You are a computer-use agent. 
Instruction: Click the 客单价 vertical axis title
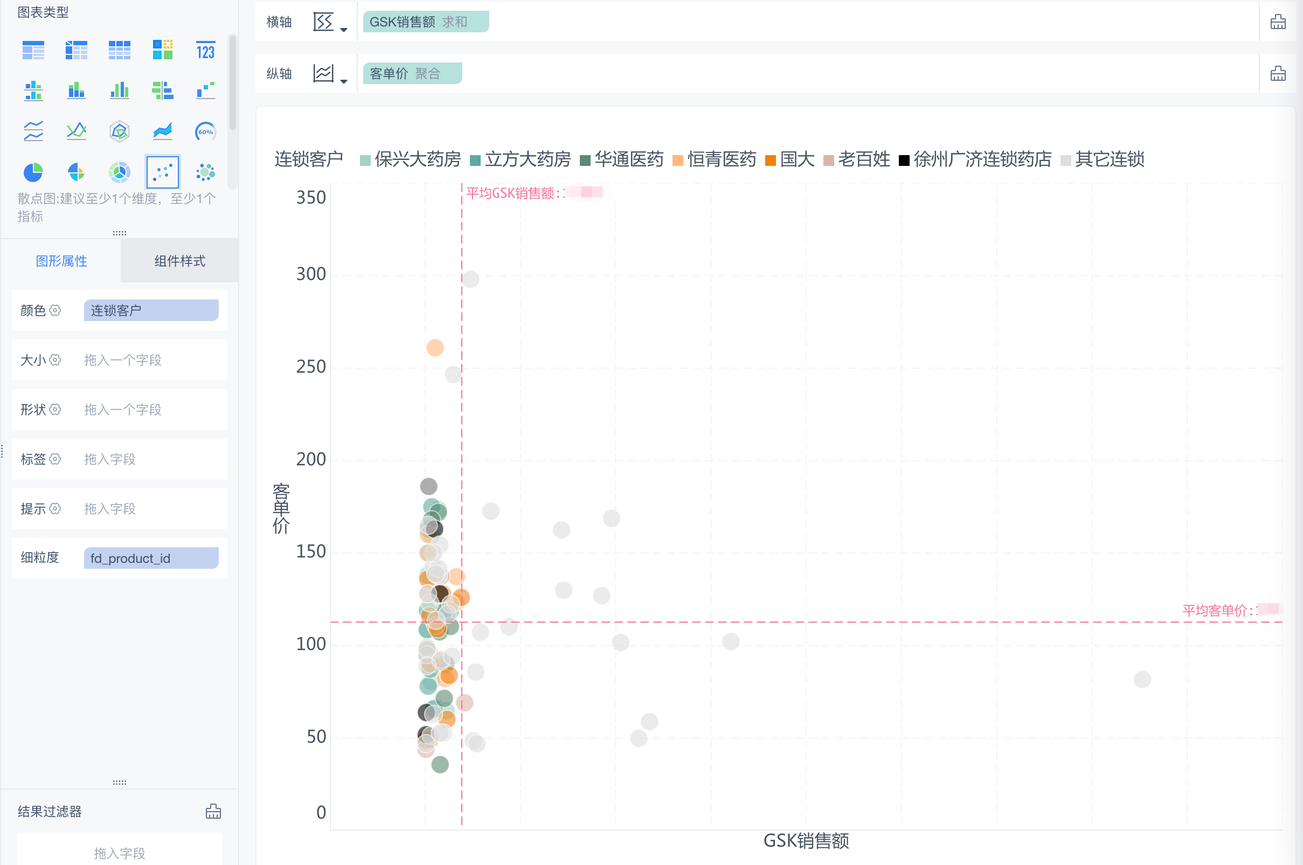tap(281, 508)
